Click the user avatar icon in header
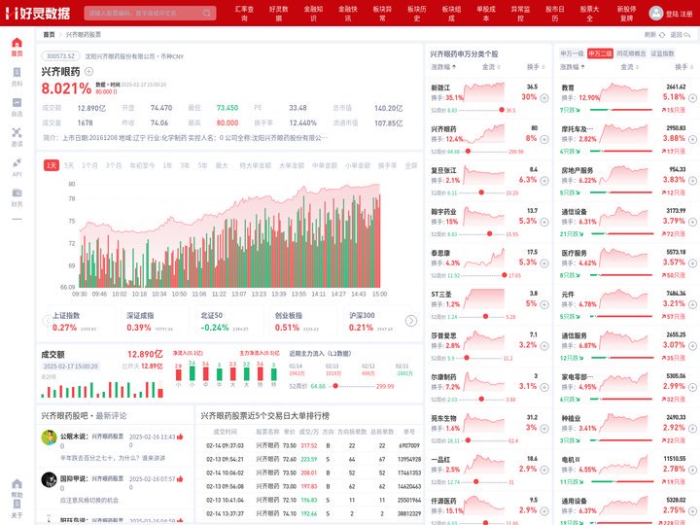The width and height of the screenshot is (700, 525). point(656,13)
